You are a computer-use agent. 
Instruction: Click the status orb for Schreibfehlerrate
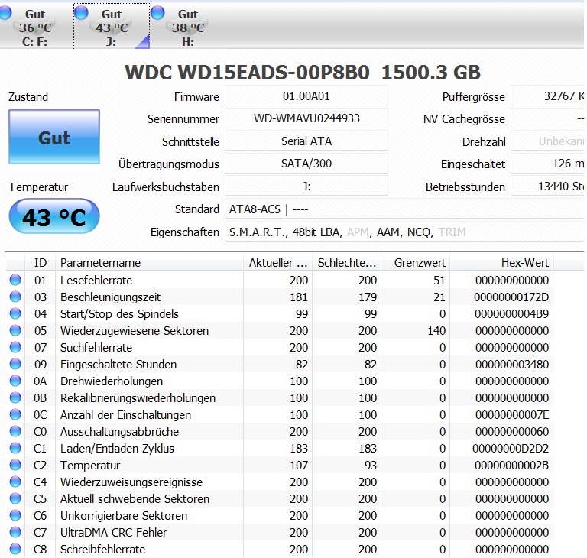pos(15,549)
